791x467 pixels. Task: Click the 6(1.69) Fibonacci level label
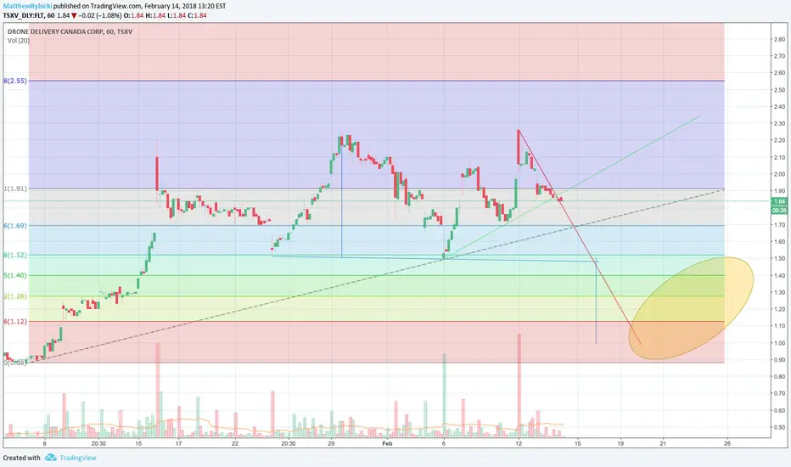[15, 226]
